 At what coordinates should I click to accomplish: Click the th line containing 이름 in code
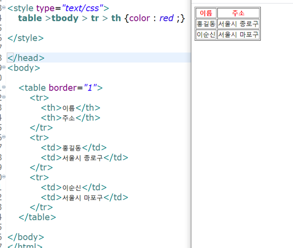[x=71, y=108]
